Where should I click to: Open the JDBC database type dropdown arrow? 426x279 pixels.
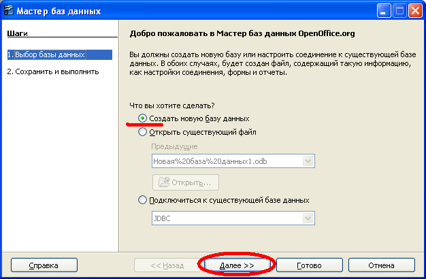[x=308, y=218]
